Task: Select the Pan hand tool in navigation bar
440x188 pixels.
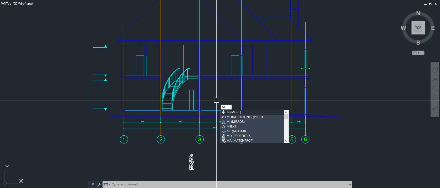Action: click(x=435, y=81)
